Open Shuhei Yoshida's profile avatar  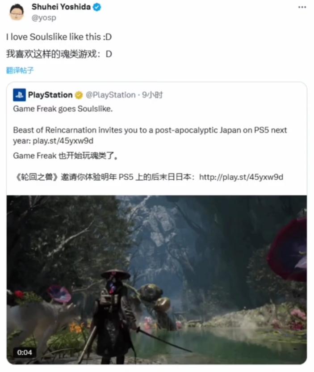click(x=17, y=12)
